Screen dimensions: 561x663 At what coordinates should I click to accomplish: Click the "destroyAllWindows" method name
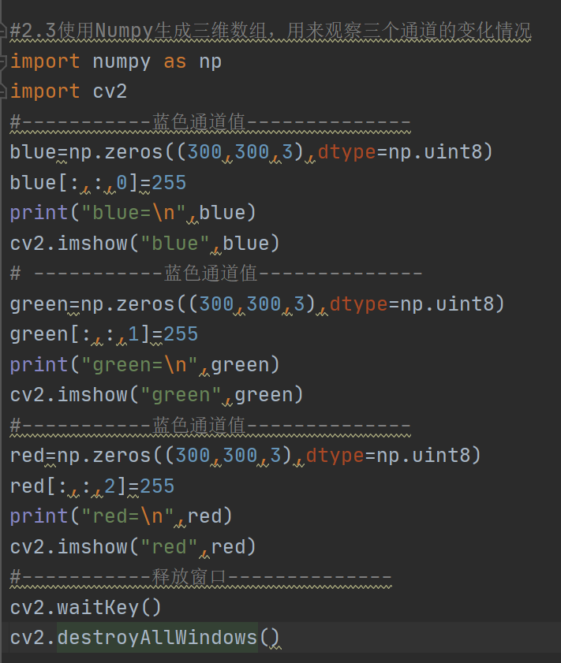(157, 638)
